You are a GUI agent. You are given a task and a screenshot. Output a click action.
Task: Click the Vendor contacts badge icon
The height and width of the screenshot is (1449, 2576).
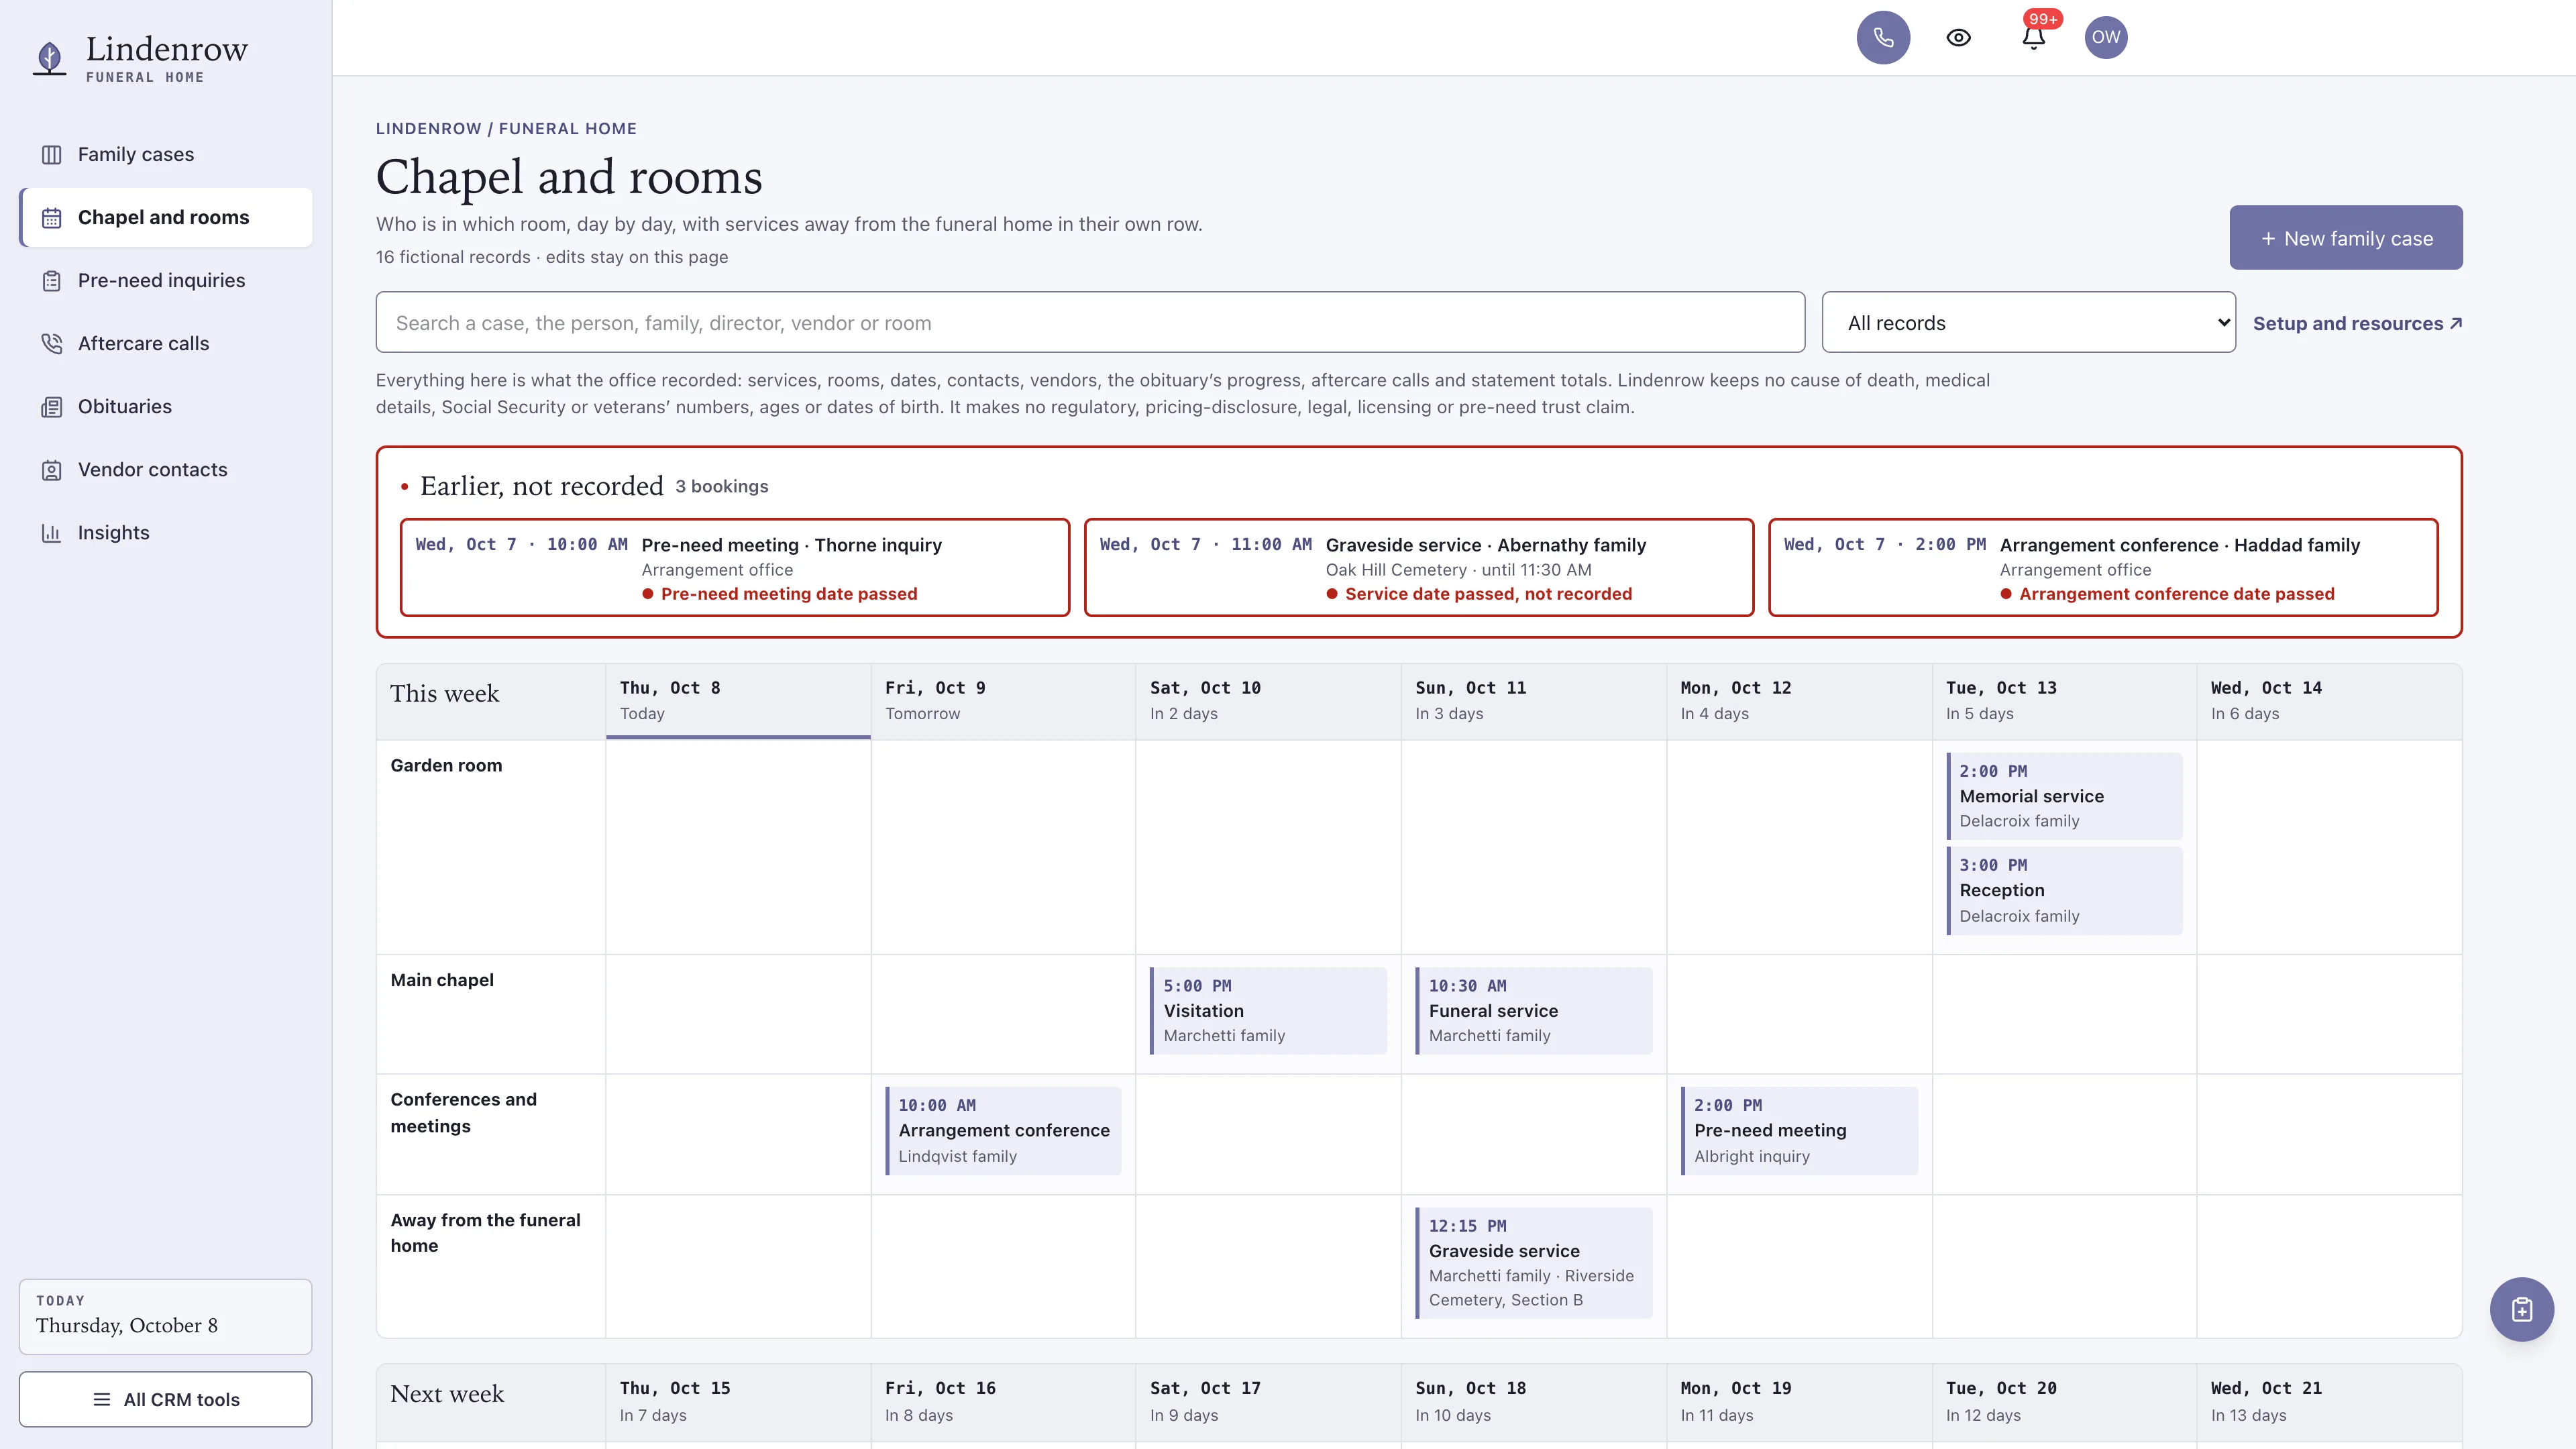click(52, 470)
